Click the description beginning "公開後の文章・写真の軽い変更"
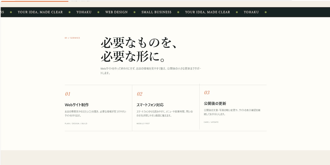 (232, 112)
